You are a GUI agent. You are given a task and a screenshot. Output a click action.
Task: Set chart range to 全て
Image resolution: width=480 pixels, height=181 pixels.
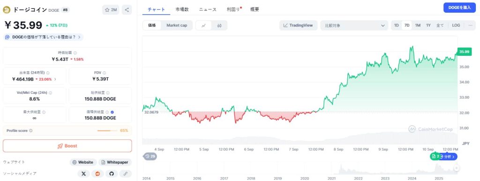point(440,25)
